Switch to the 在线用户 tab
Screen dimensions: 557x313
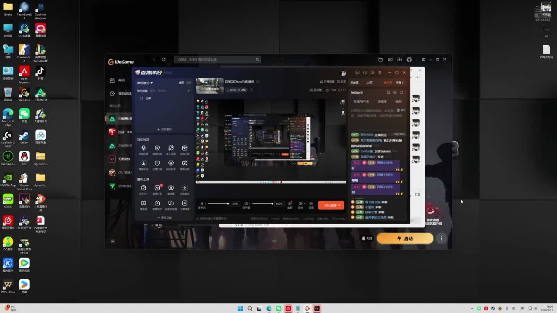[x=361, y=102]
